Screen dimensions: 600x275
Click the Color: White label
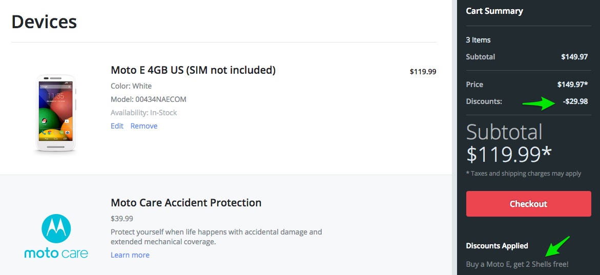pyautogui.click(x=131, y=86)
